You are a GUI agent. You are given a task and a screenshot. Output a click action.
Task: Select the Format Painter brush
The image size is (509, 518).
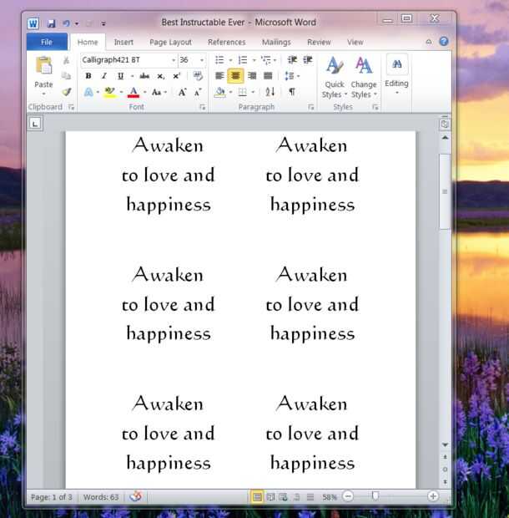tap(66, 92)
